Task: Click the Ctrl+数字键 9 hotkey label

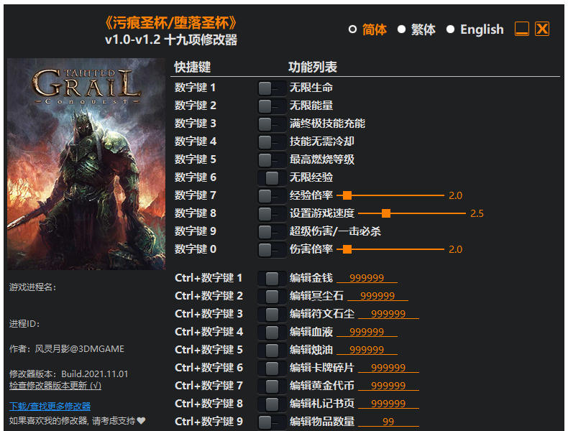Action: (x=209, y=422)
